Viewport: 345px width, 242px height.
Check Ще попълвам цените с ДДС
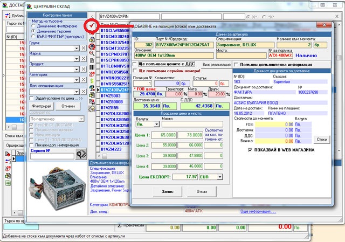point(135,64)
